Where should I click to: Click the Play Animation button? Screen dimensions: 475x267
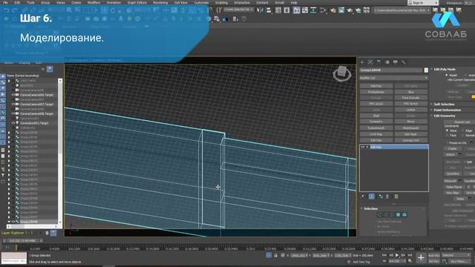397,255
